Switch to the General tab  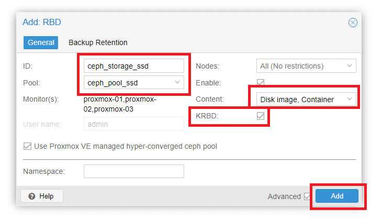coord(41,42)
